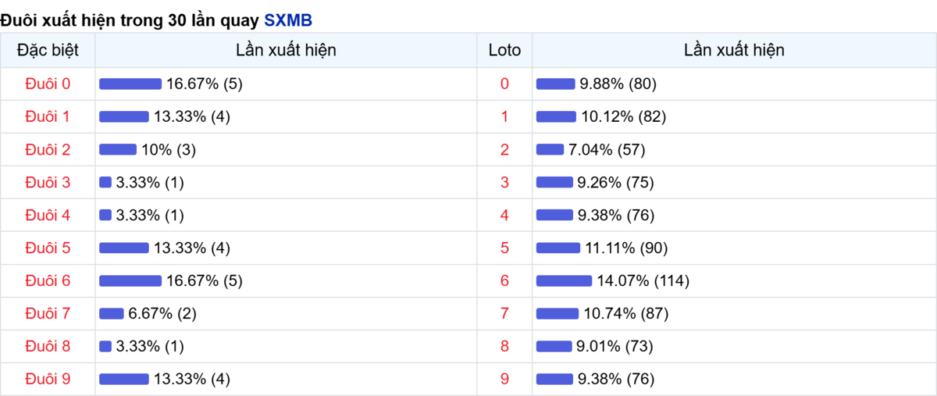
Task: Open the SXMB link in the title
Action: click(288, 20)
